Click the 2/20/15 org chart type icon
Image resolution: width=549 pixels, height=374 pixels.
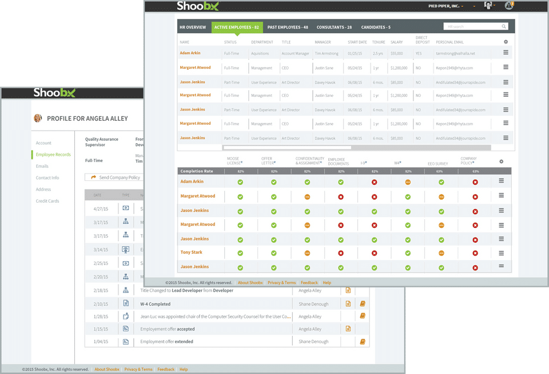(x=126, y=277)
